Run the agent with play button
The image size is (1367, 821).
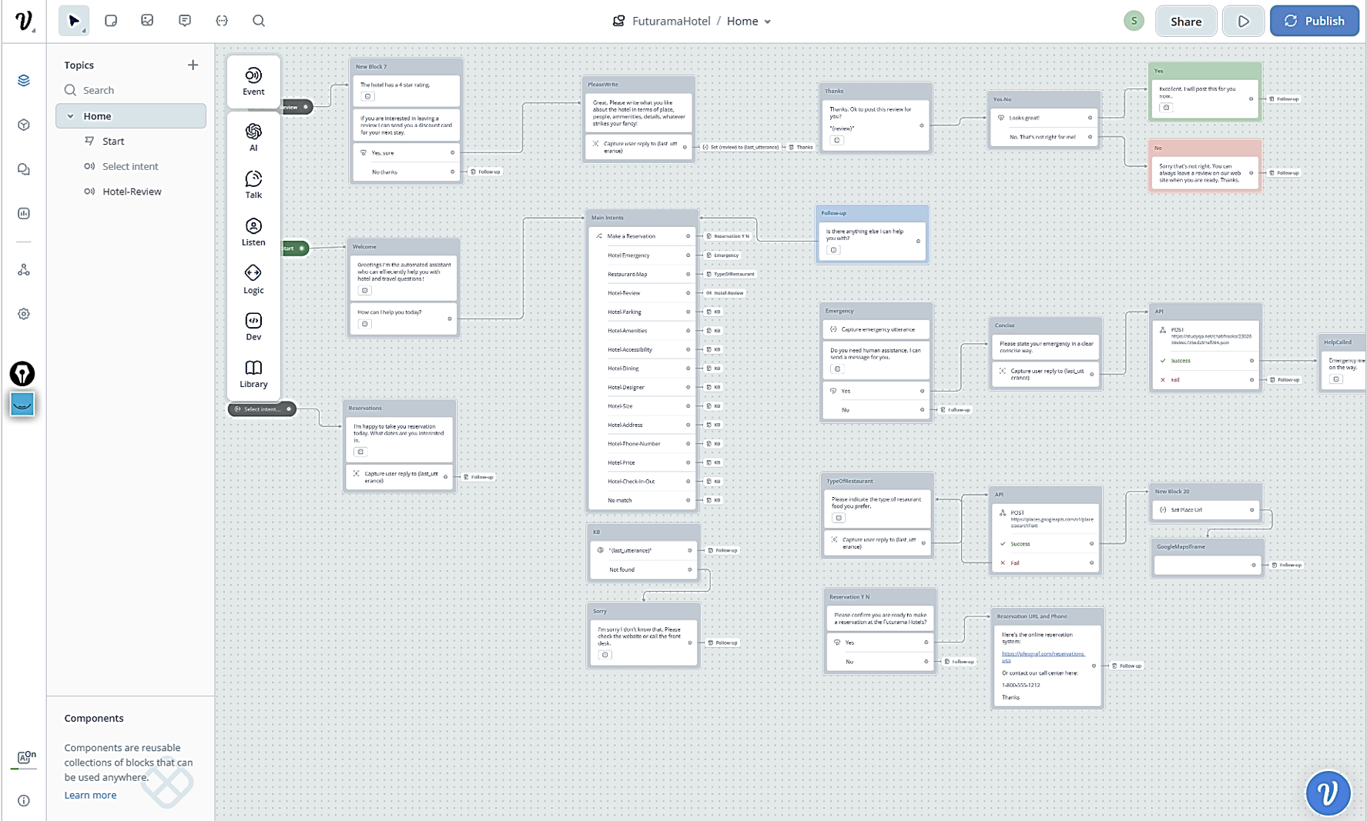click(1243, 22)
